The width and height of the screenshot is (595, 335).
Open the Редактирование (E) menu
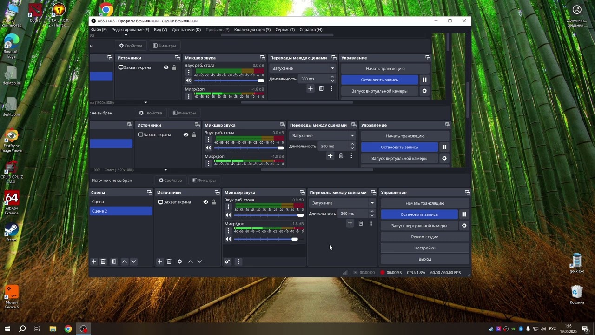130,29
